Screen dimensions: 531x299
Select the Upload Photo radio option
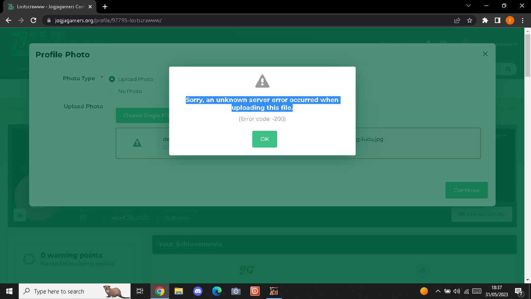(x=112, y=79)
